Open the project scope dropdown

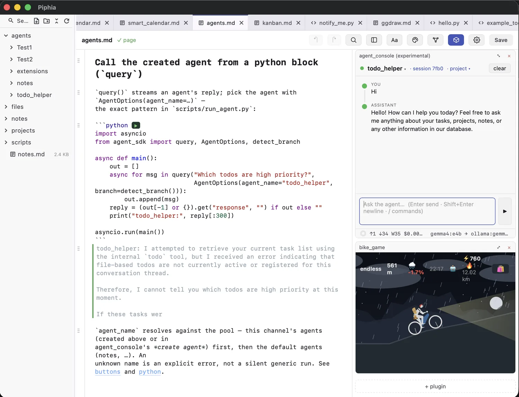(x=460, y=68)
